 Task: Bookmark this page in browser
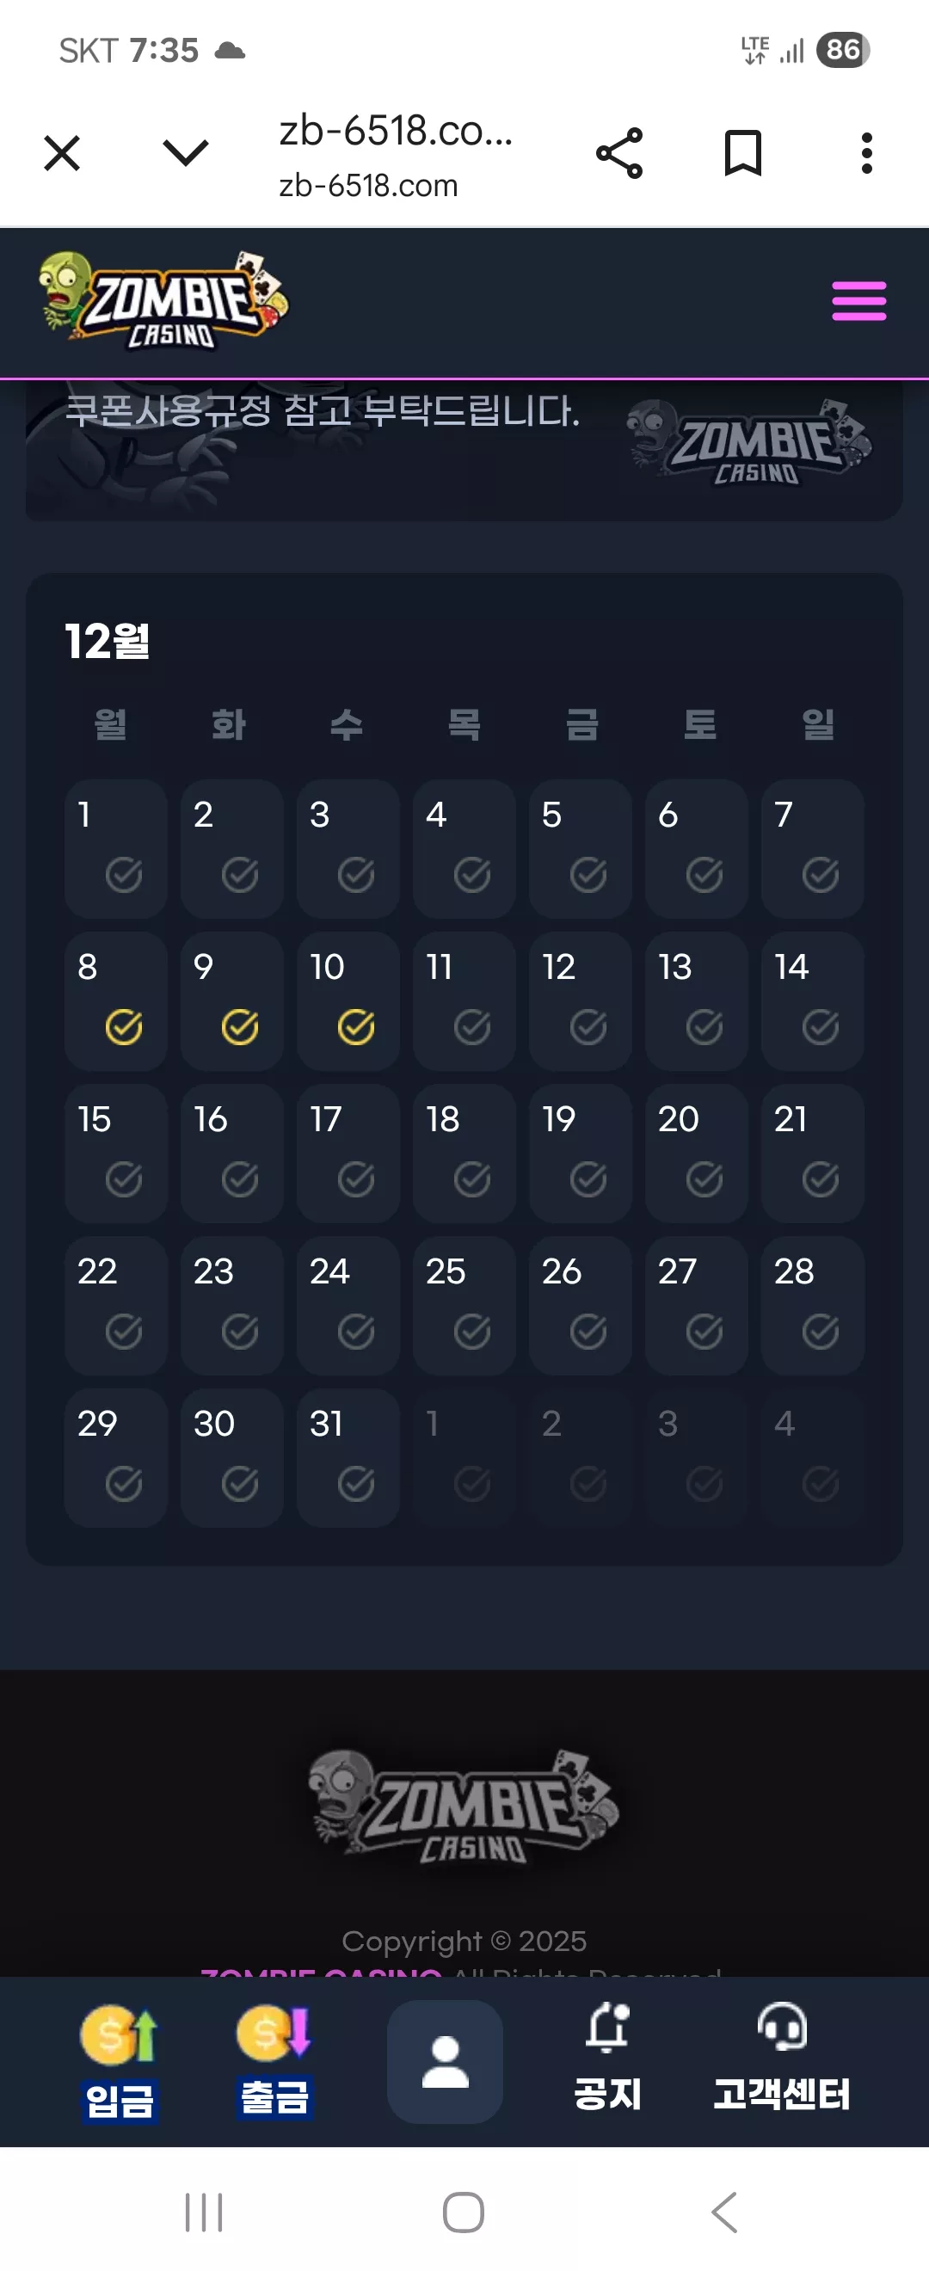[x=742, y=153]
